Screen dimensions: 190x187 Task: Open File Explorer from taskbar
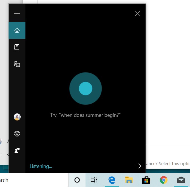(x=129, y=180)
